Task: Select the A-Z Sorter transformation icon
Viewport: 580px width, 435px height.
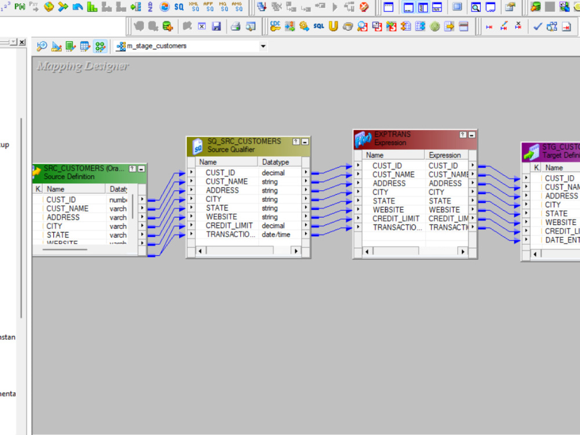Action: (150, 6)
